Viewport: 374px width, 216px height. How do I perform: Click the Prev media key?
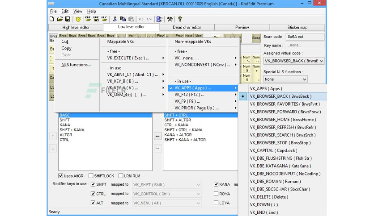(179, 36)
